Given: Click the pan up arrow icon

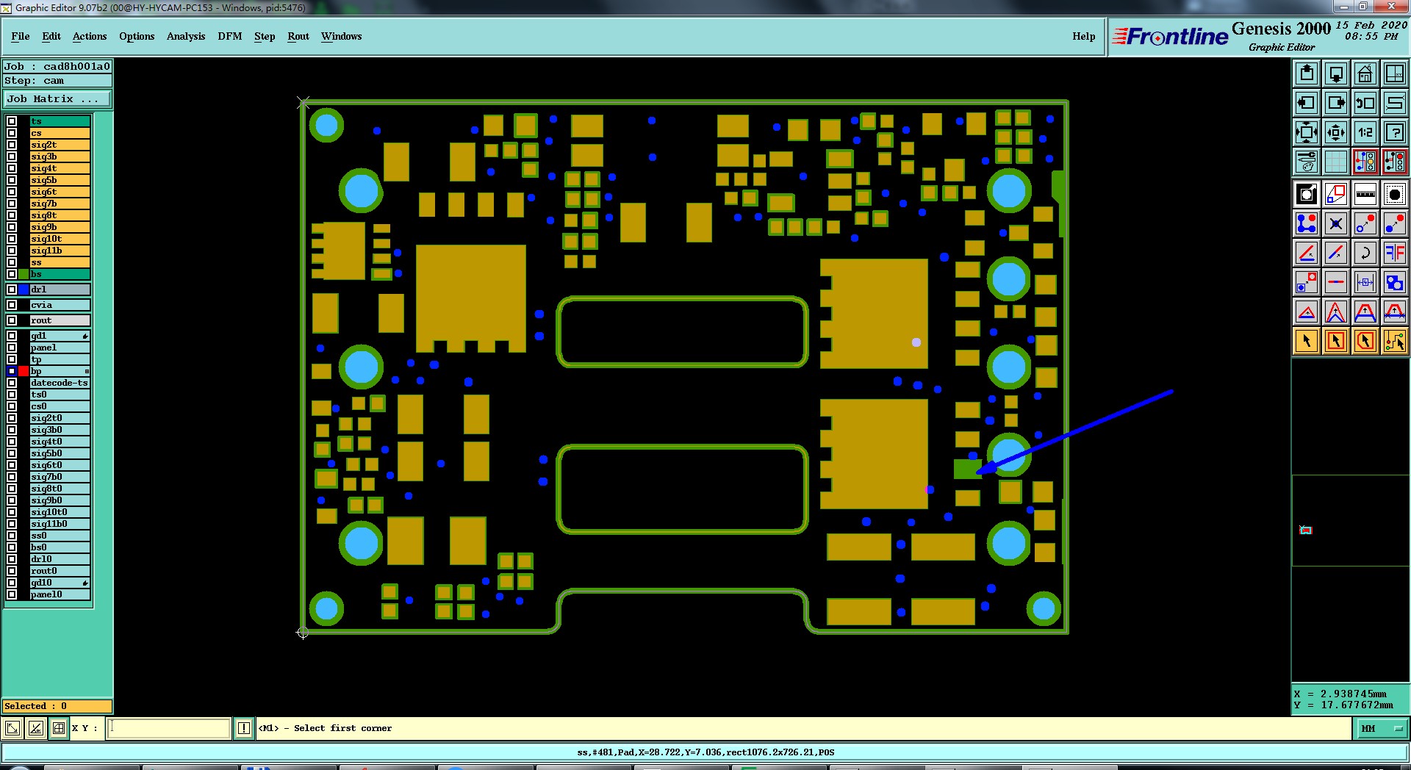Looking at the screenshot, I should point(1307,73).
